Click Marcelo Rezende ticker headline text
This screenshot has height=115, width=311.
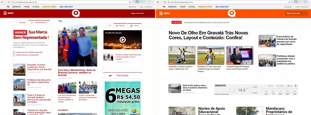[x=207, y=23]
